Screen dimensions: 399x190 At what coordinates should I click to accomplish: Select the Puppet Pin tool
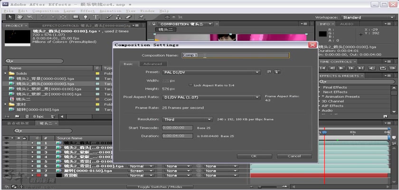pyautogui.click(x=142, y=17)
